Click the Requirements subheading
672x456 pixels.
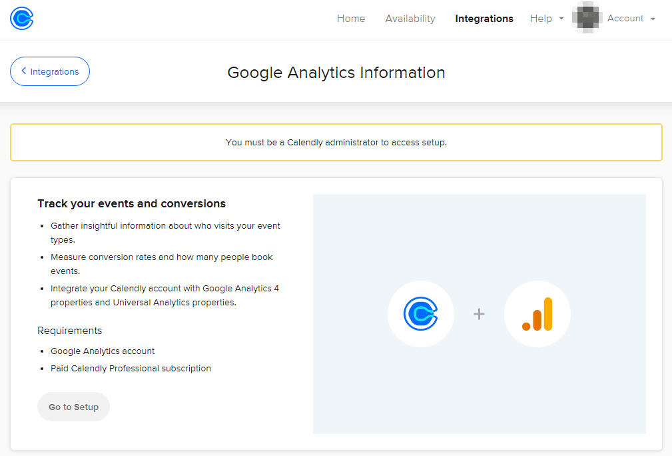point(69,331)
